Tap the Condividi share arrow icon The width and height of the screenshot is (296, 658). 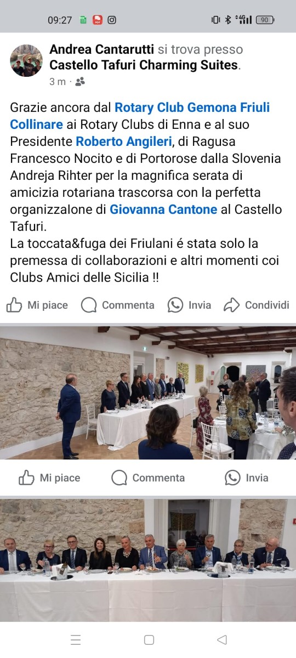coord(232,305)
